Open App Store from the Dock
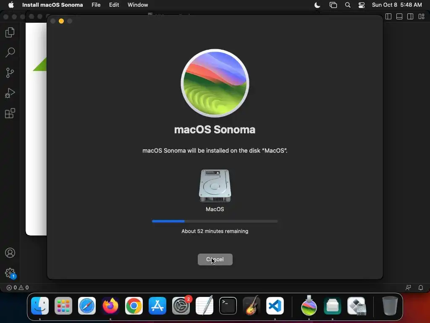Image resolution: width=430 pixels, height=323 pixels. (157, 306)
